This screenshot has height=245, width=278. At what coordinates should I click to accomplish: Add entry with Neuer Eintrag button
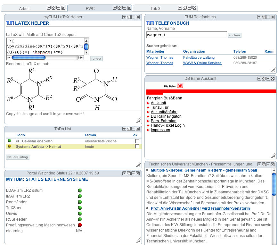(18, 157)
